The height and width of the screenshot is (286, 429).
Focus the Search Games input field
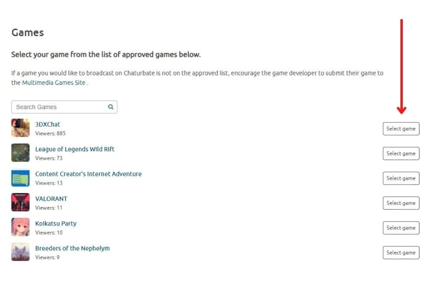60,107
